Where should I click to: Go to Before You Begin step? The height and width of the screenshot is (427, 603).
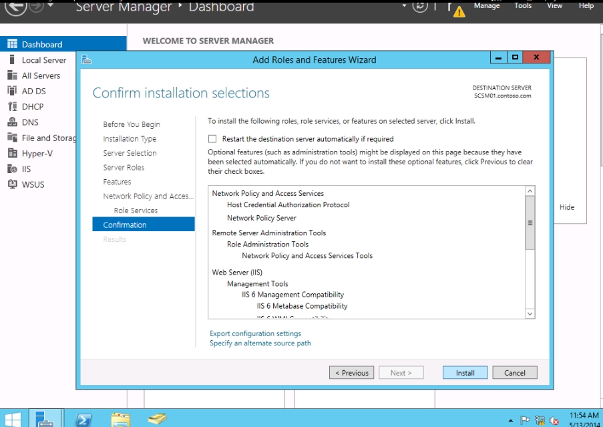(x=132, y=124)
